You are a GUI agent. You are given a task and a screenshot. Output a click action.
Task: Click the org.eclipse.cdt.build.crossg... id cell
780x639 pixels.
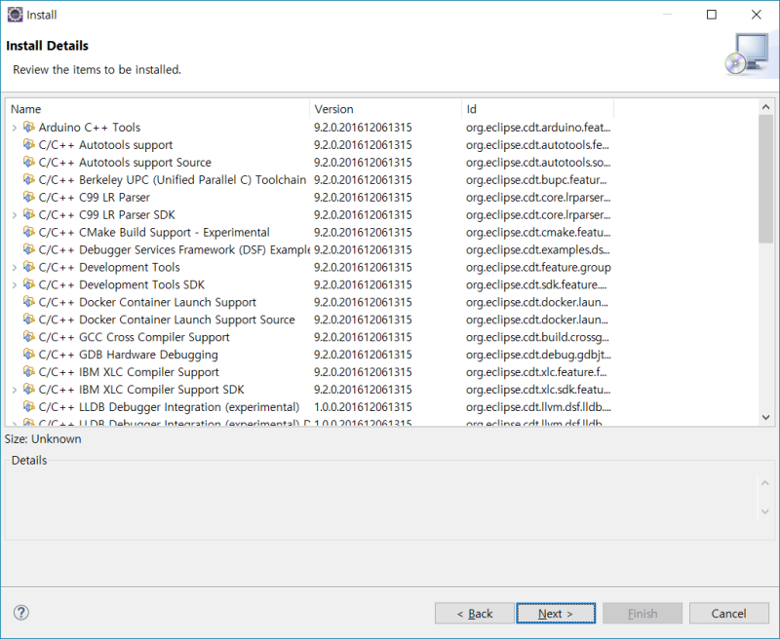(x=537, y=337)
